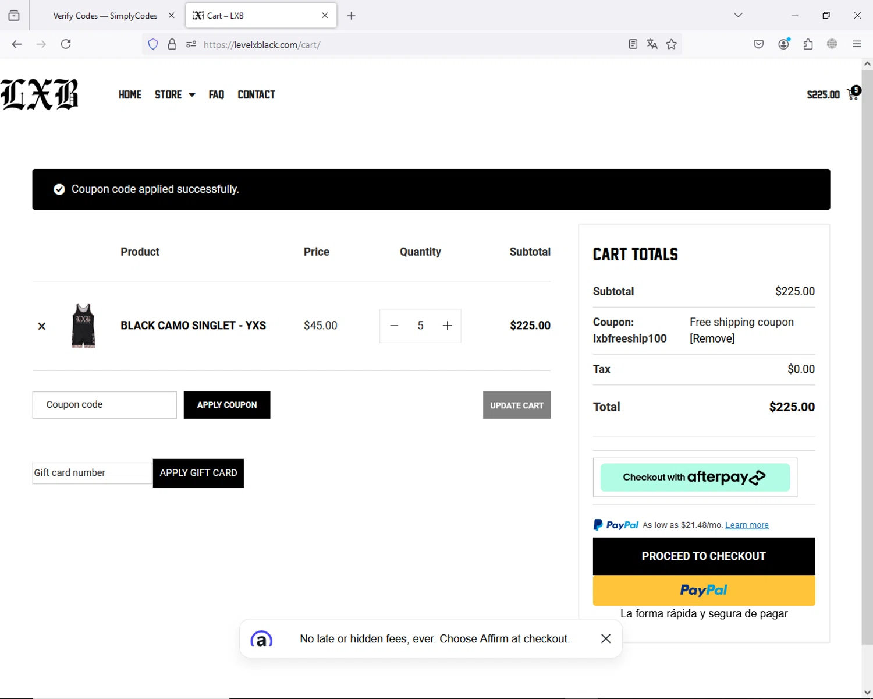Click the browser forward arrow

pyautogui.click(x=41, y=44)
